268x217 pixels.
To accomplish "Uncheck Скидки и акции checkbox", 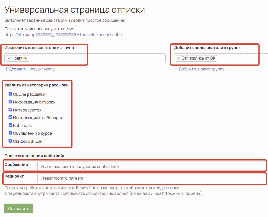I will [x=10, y=141].
